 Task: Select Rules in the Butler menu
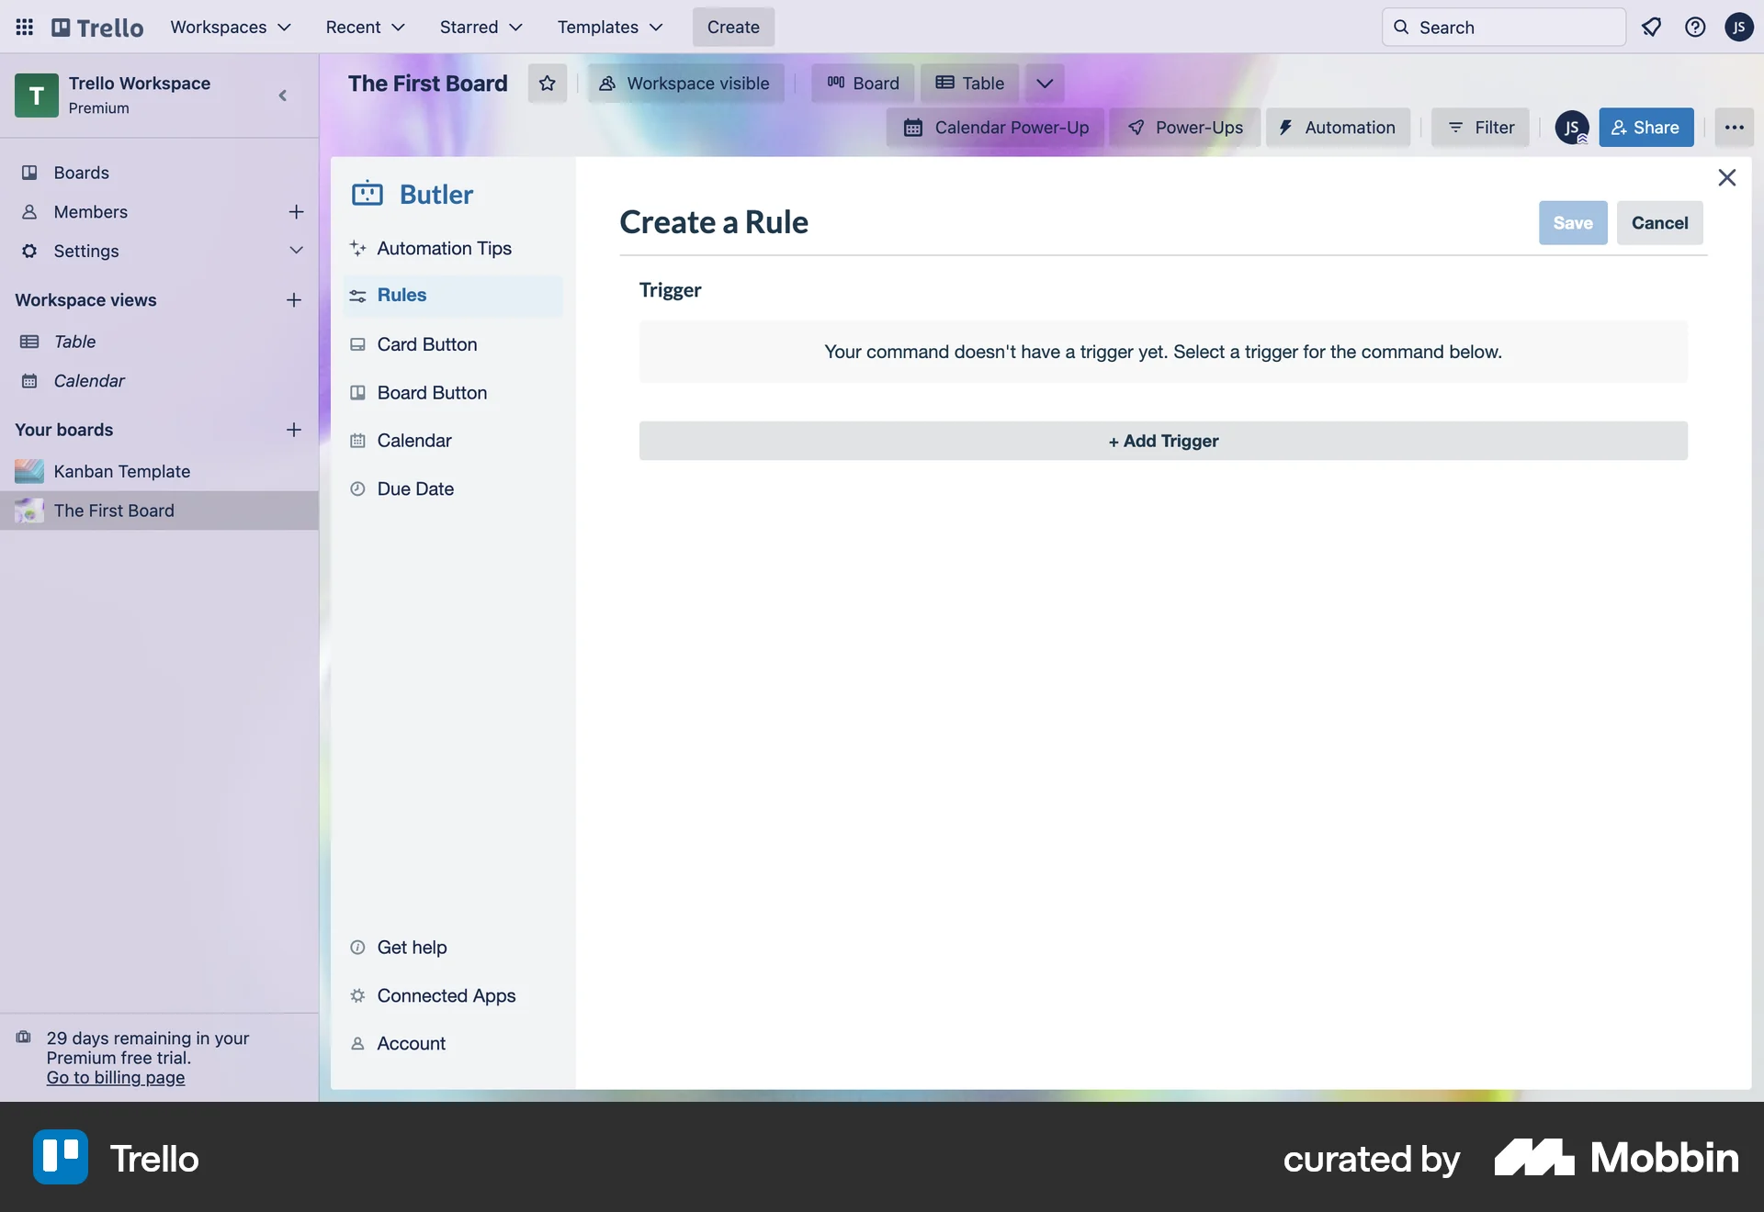401,295
